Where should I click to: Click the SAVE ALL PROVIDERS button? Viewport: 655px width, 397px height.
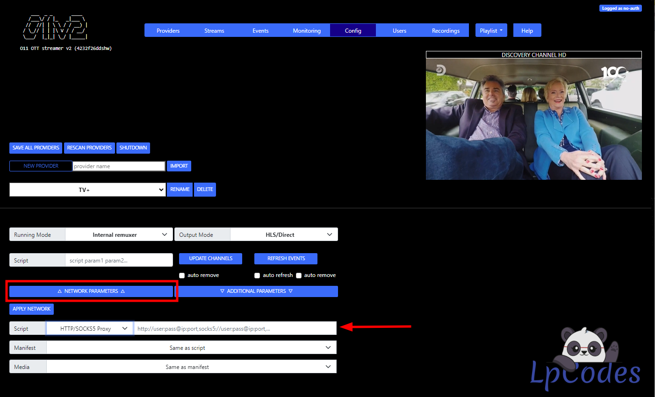tap(36, 148)
